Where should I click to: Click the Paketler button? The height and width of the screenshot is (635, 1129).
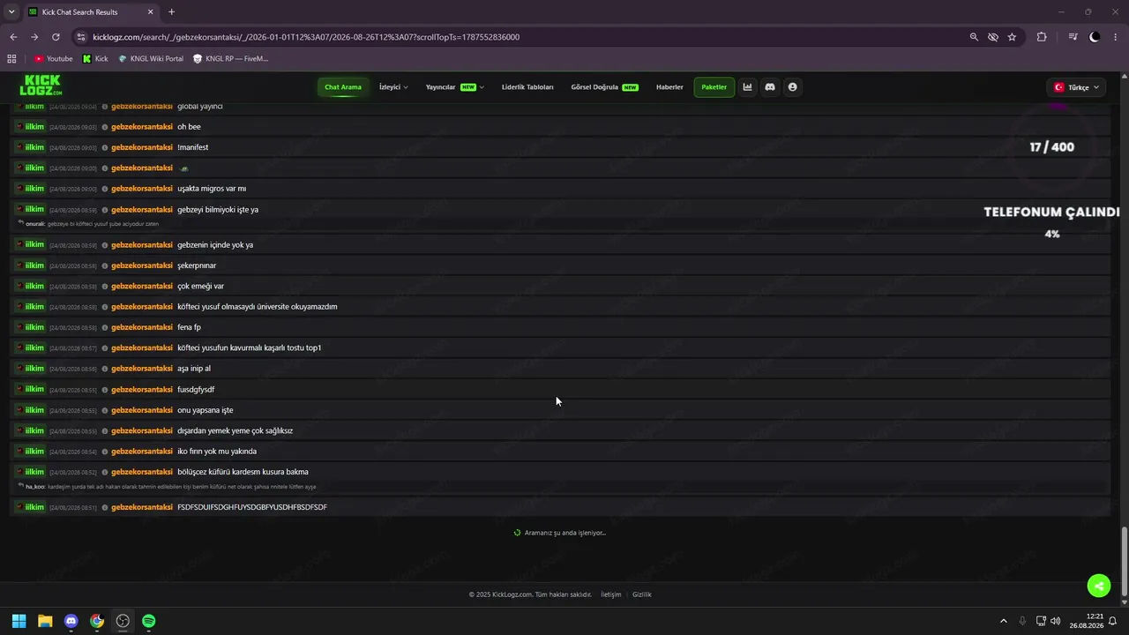point(714,87)
